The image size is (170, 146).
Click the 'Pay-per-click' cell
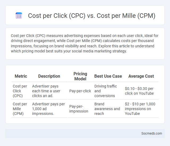(x=80, y=91)
